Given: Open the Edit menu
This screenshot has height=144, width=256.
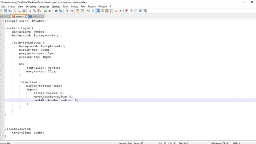Looking at the screenshot, I should click(4, 6).
